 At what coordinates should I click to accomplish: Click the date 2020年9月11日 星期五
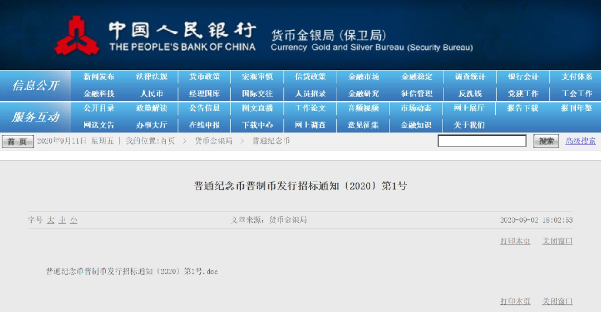coord(76,141)
